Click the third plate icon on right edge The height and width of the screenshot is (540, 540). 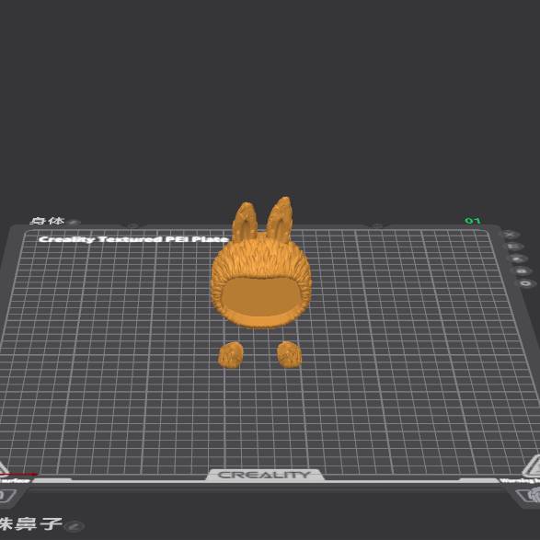[x=518, y=259]
